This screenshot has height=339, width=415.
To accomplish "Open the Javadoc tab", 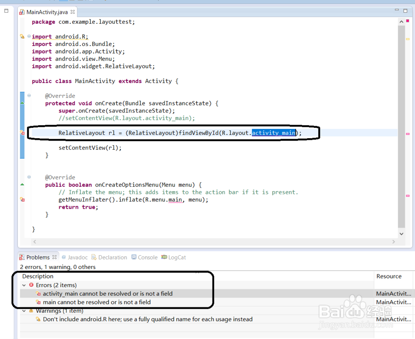I will [x=75, y=257].
